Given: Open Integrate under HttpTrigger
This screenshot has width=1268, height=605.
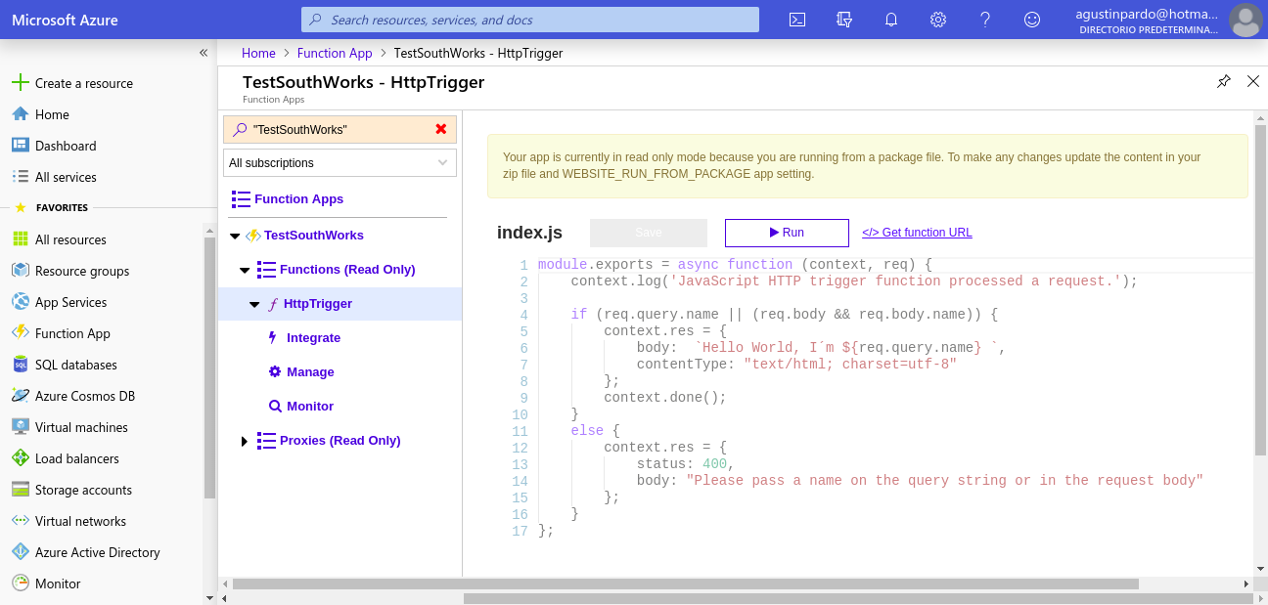Looking at the screenshot, I should tap(313, 337).
